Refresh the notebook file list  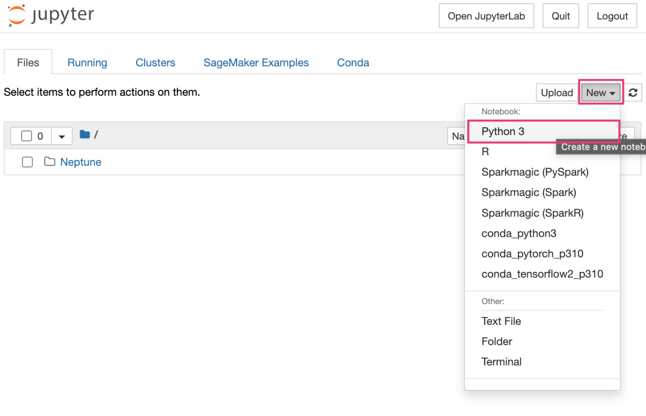[633, 93]
